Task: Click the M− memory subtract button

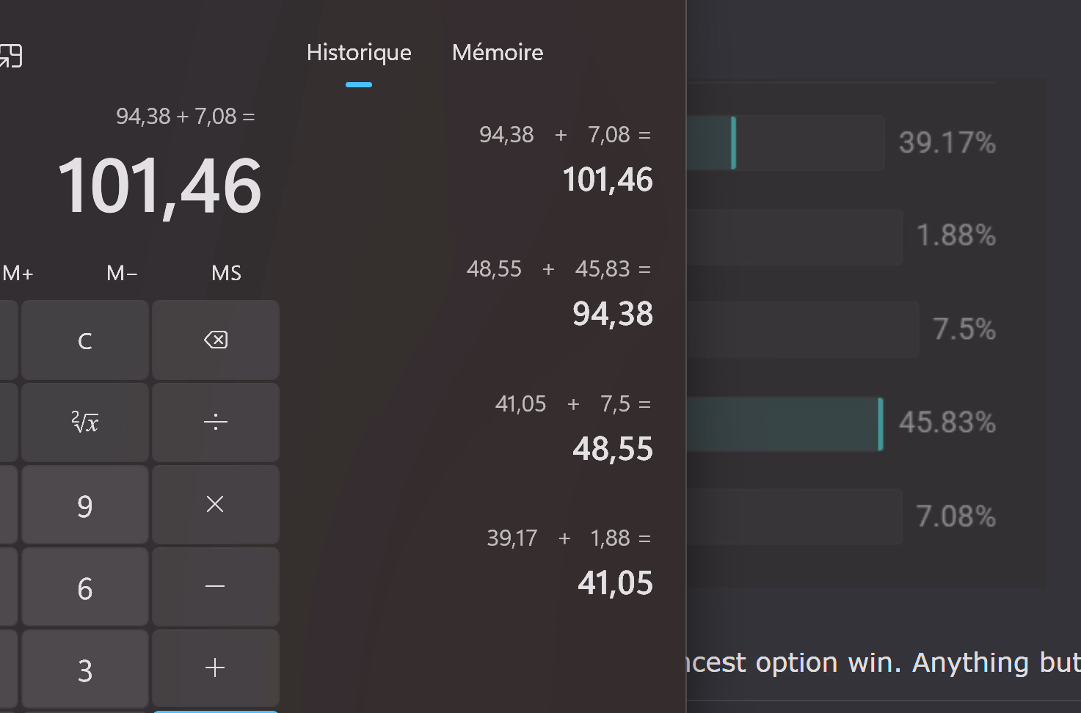Action: (x=122, y=274)
